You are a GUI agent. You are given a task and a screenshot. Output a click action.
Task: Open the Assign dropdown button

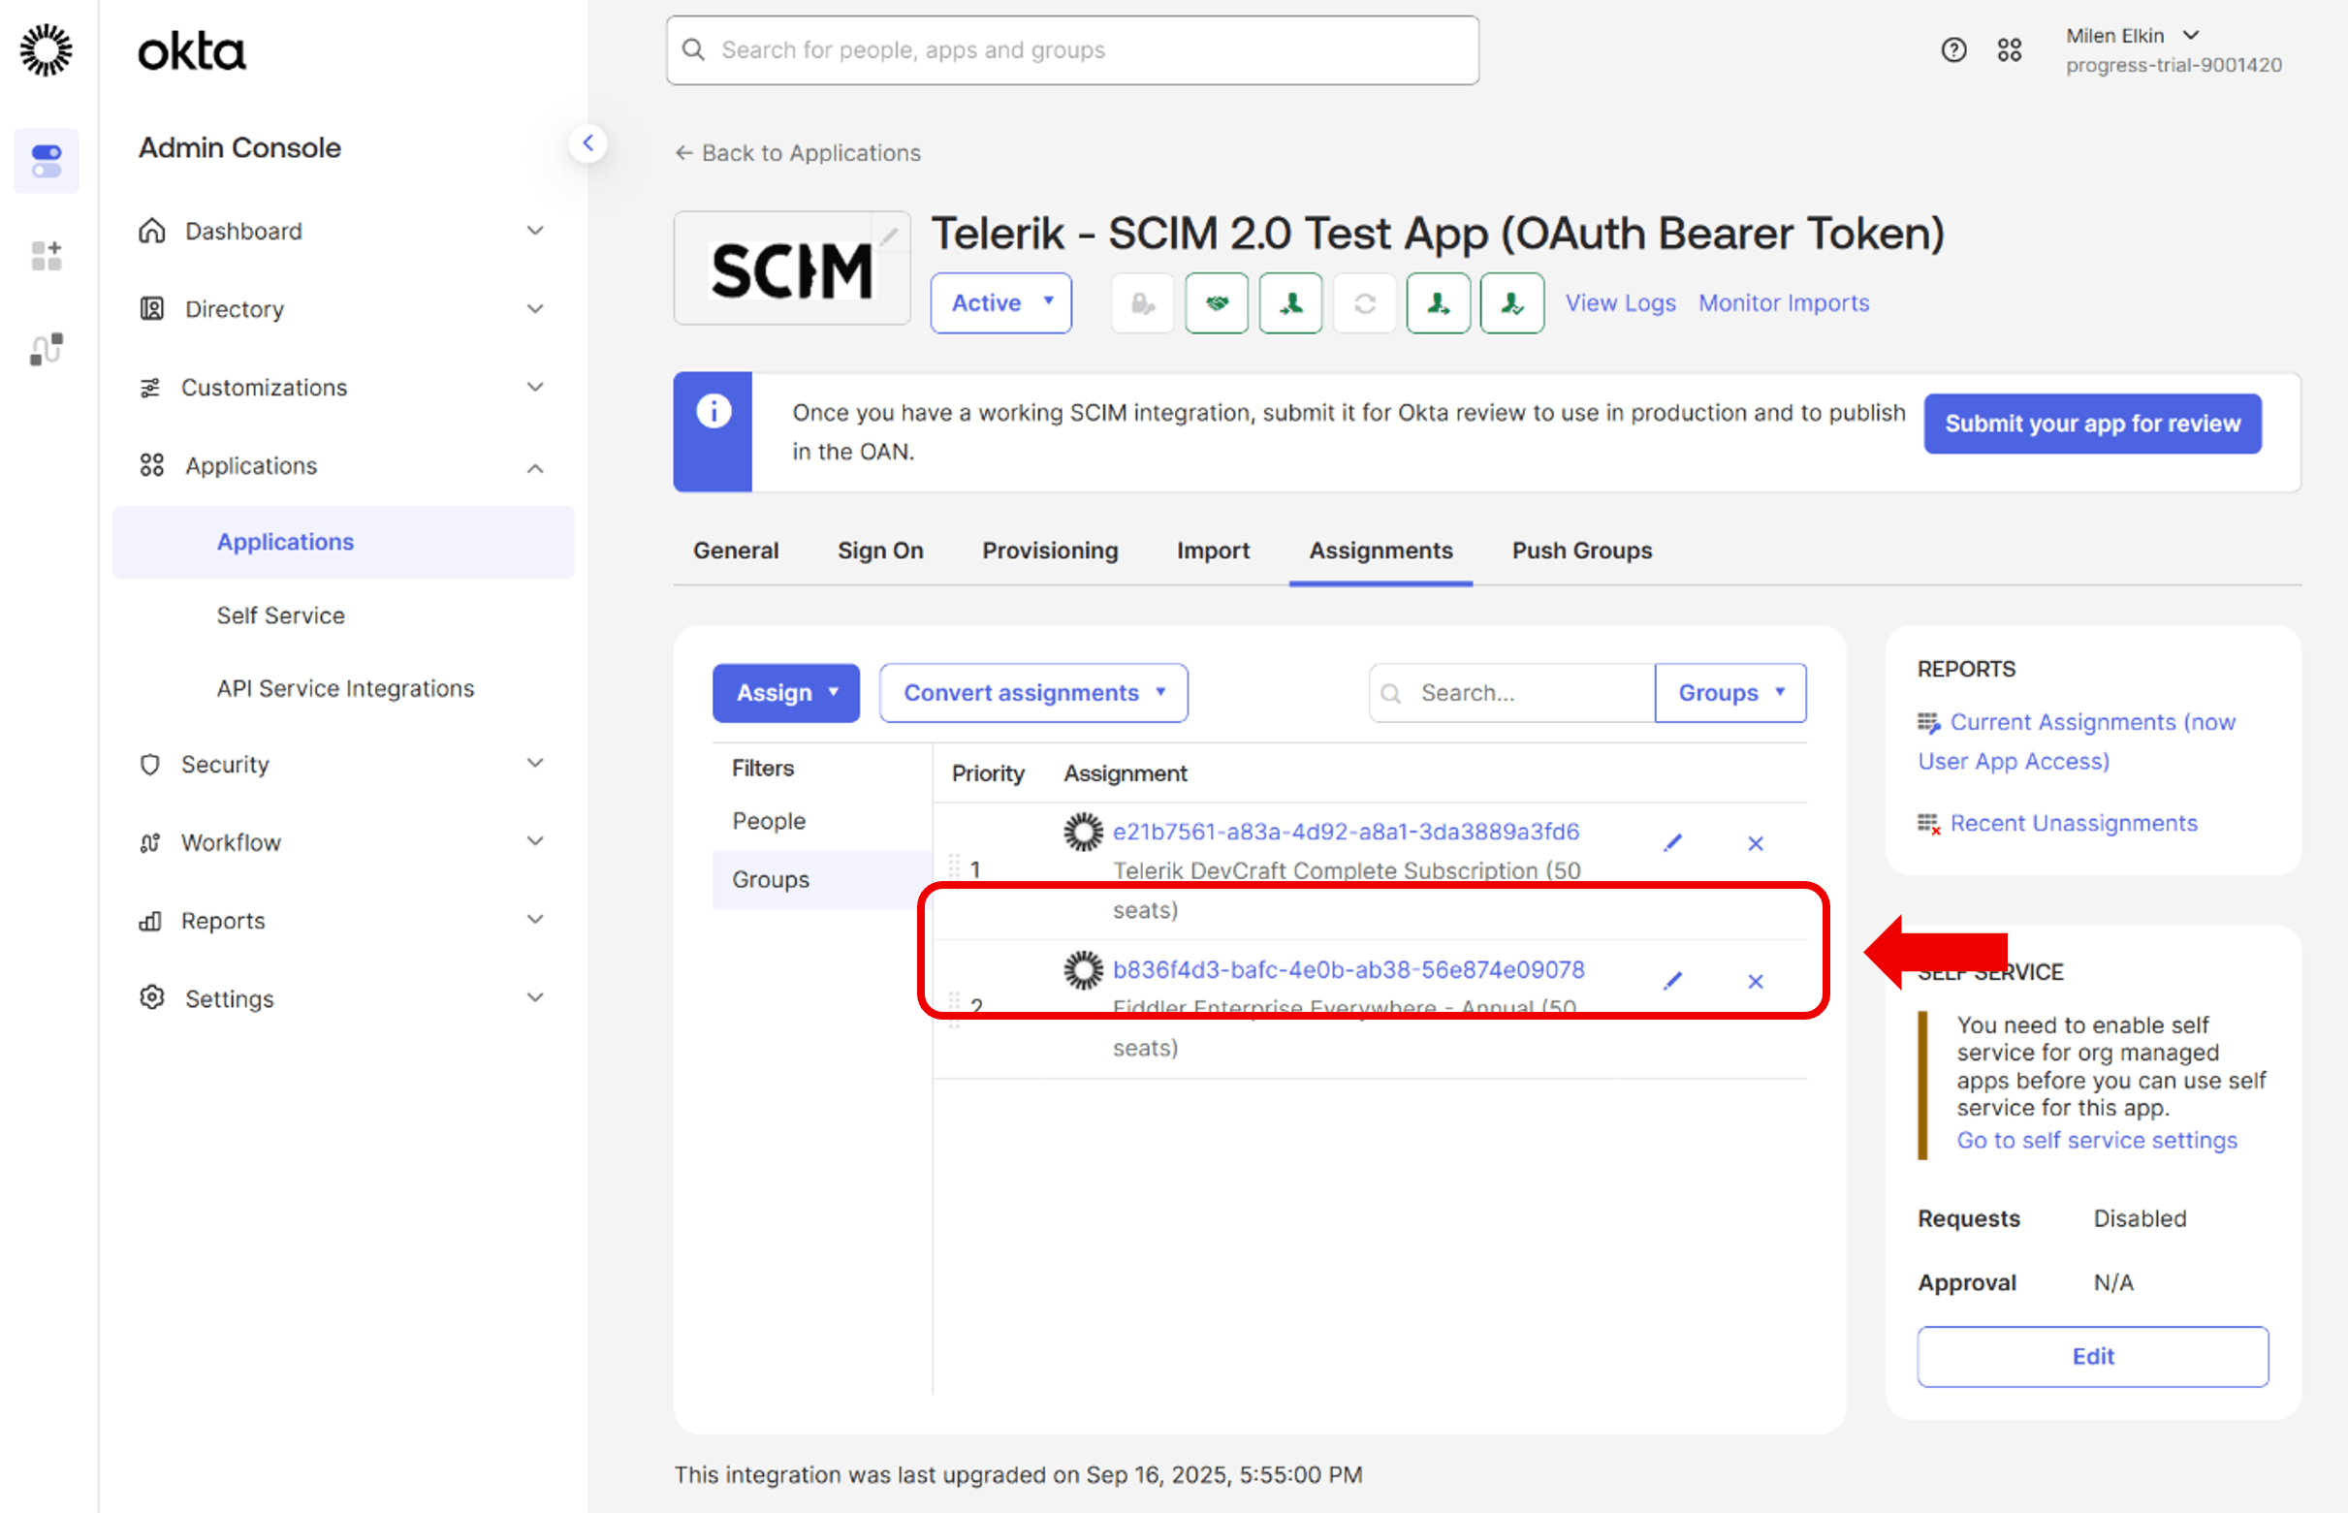[x=786, y=693]
